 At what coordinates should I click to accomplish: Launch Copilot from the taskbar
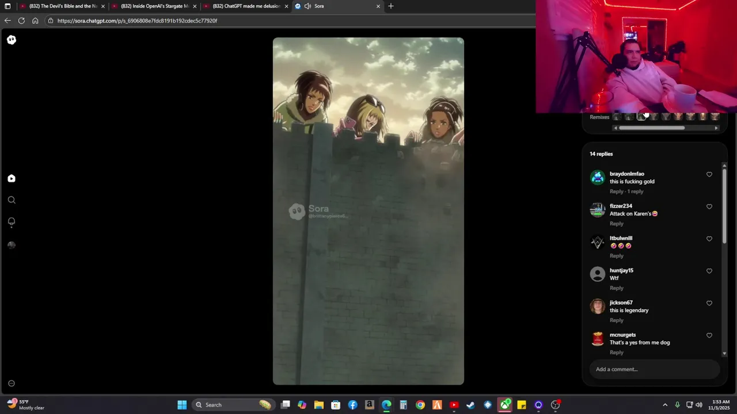[x=302, y=405]
